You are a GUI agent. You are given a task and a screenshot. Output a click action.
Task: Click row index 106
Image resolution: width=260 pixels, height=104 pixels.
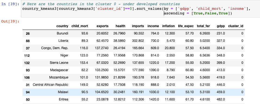[x=27, y=77]
